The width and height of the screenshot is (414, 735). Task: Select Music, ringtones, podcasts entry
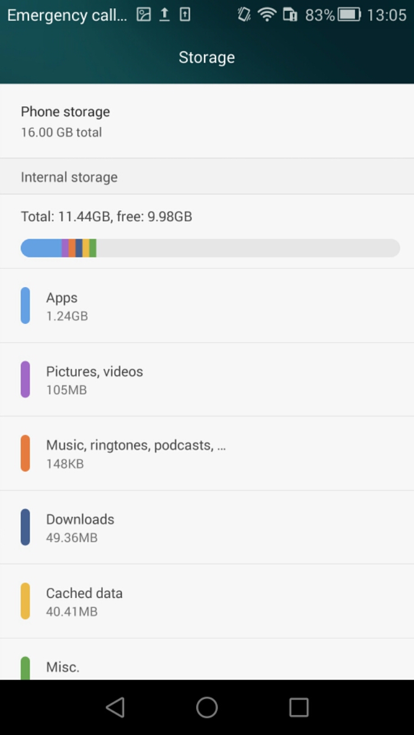click(207, 453)
